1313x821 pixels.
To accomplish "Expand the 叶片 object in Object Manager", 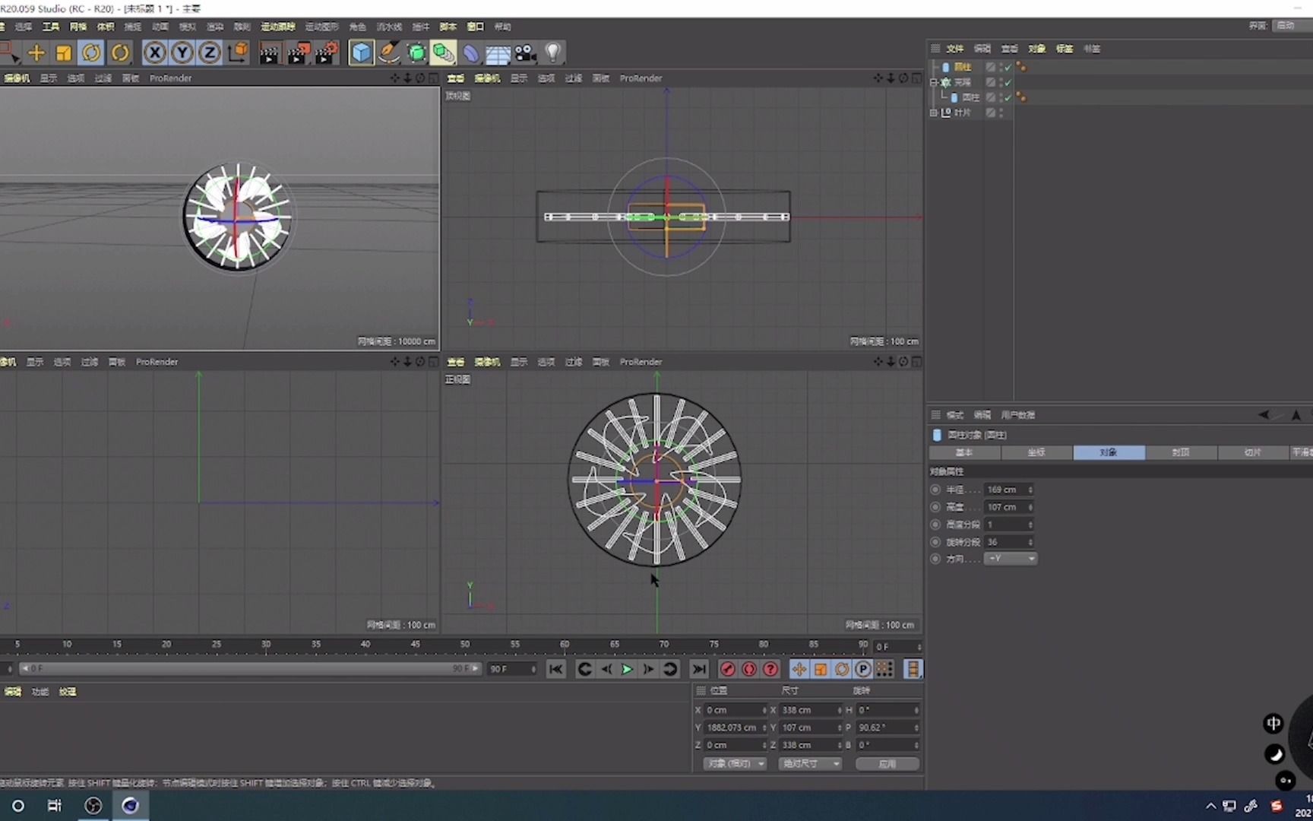I will coord(934,112).
